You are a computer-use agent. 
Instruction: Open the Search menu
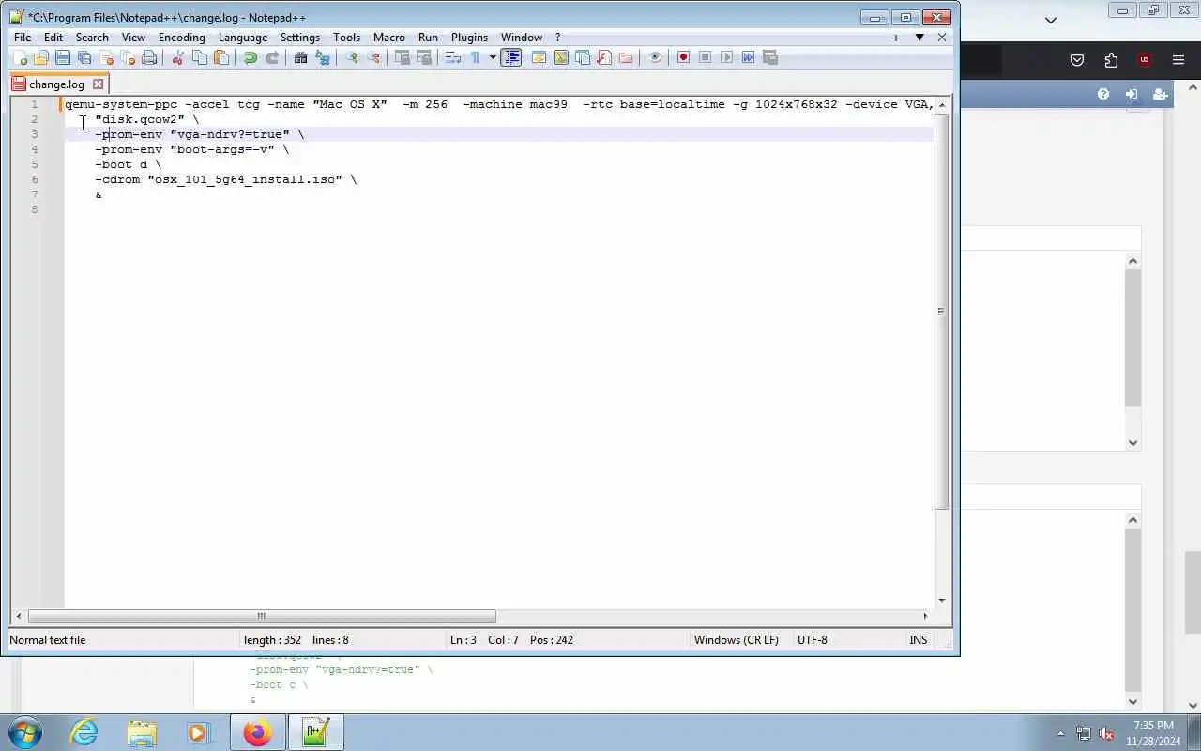(92, 38)
